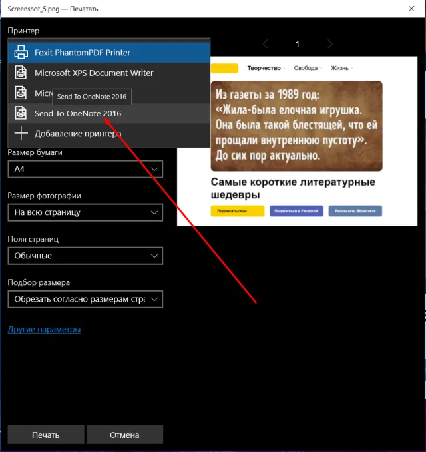Click the Принтер label

tap(23, 31)
